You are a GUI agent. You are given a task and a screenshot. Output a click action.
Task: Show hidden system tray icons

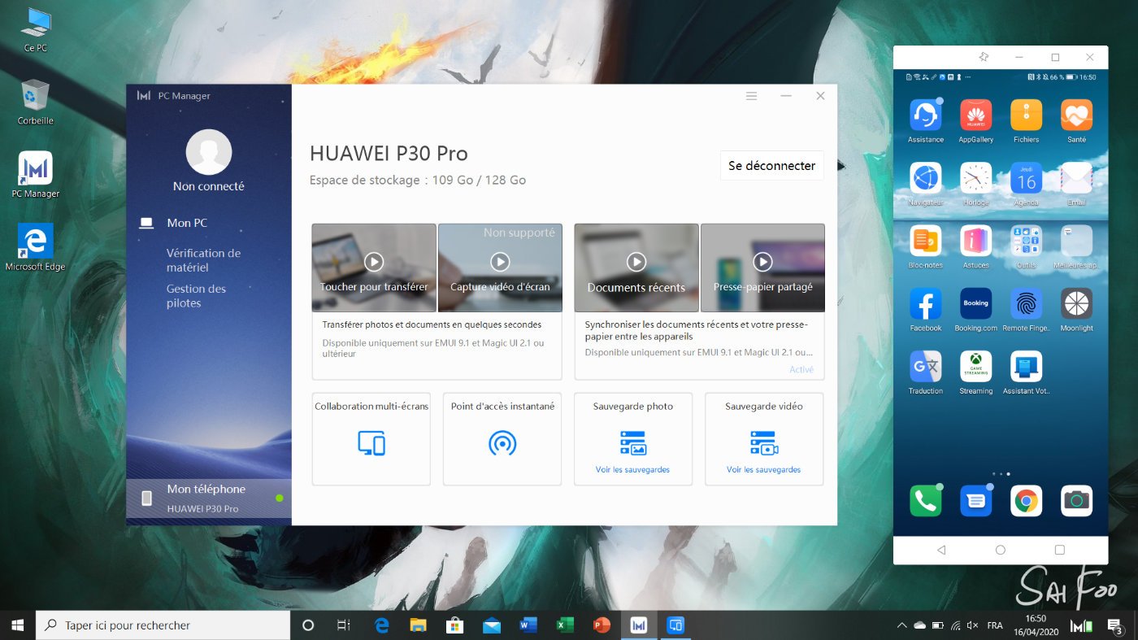tap(901, 625)
